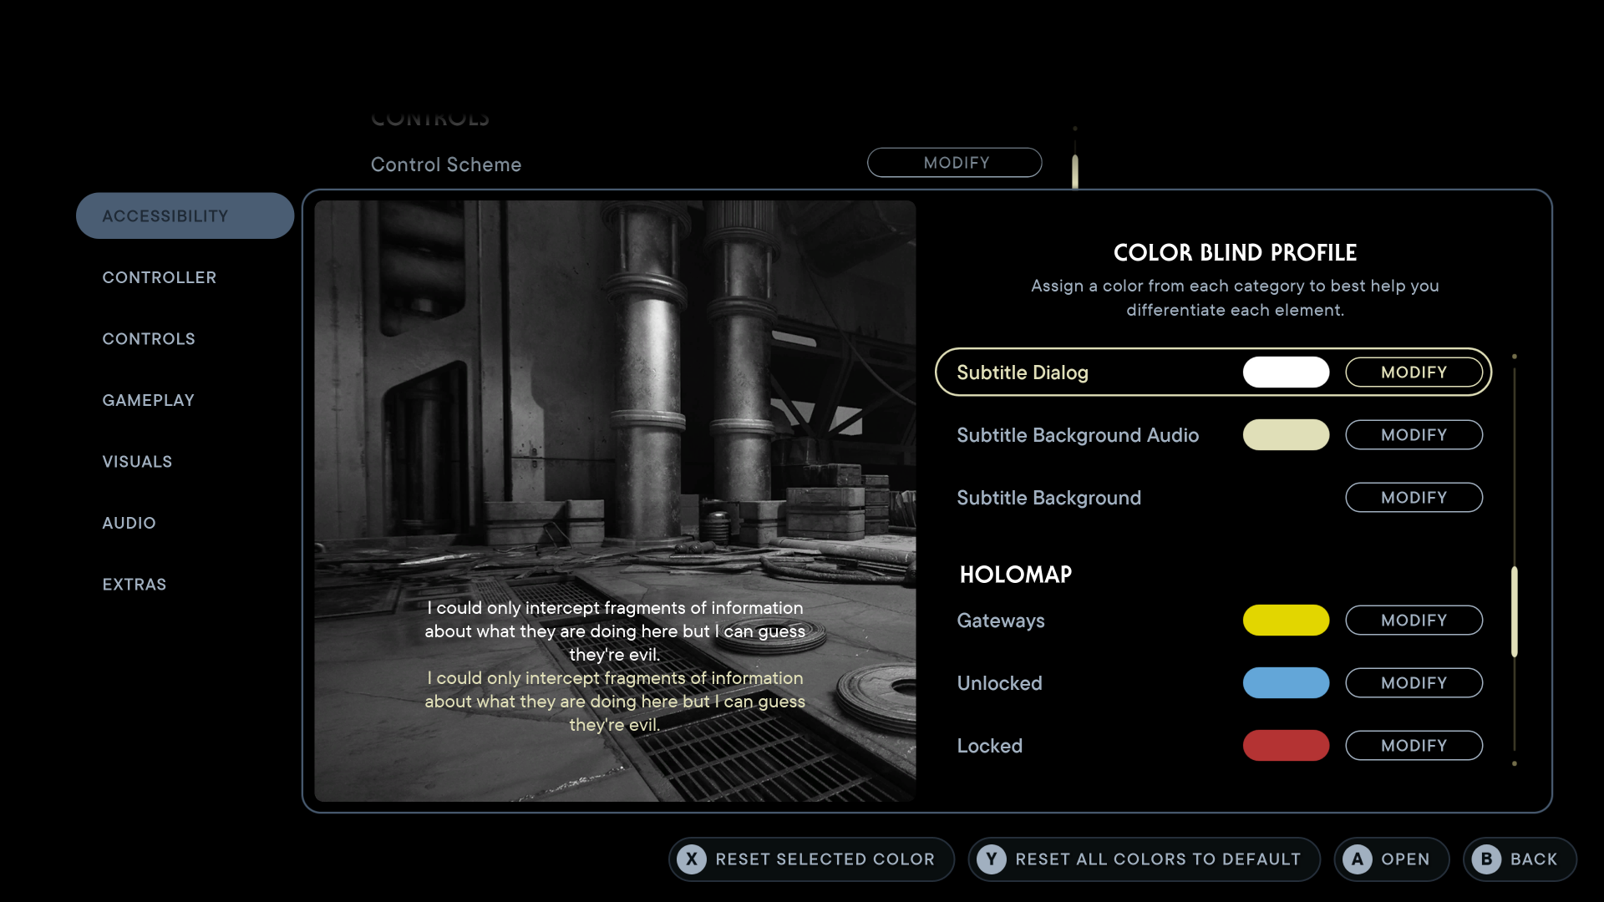
Task: Modify the Subtitle Background setting
Action: [1414, 497]
